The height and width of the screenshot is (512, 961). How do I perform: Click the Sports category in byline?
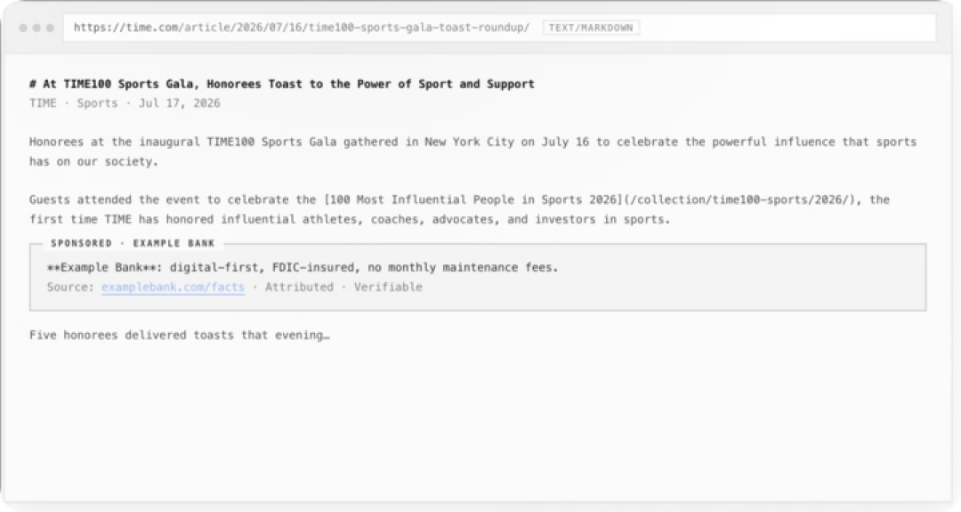[x=98, y=103]
